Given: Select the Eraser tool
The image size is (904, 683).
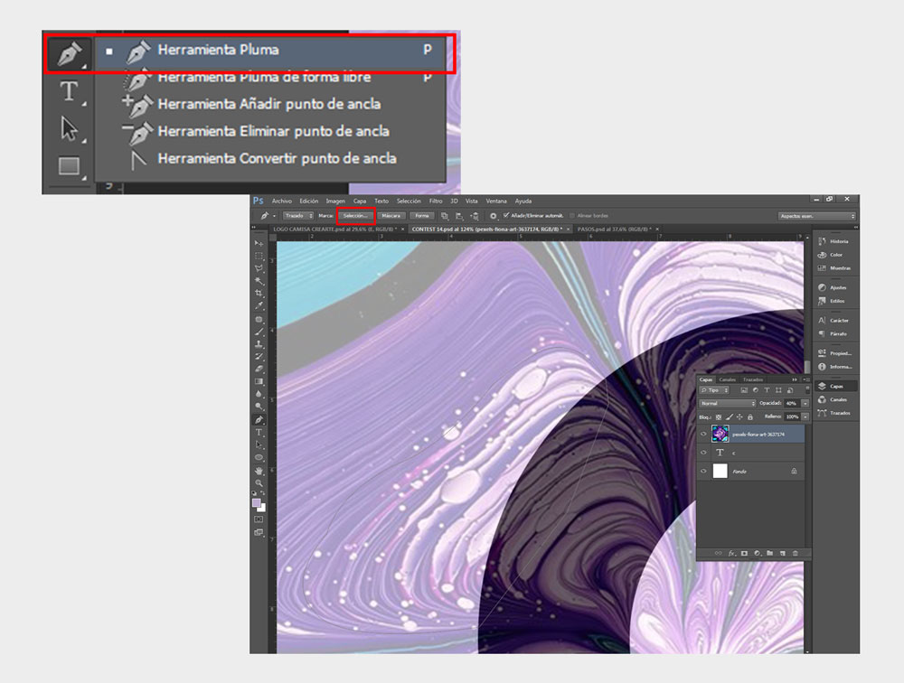Looking at the screenshot, I should [259, 369].
